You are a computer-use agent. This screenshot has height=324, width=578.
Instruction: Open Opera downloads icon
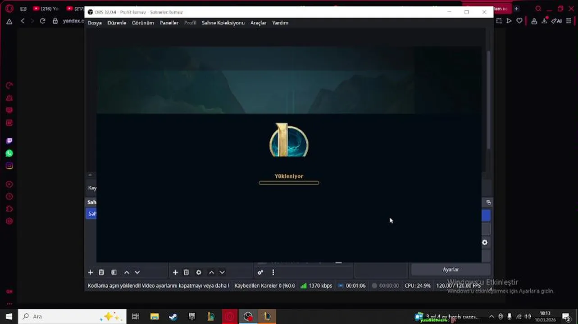point(545,21)
